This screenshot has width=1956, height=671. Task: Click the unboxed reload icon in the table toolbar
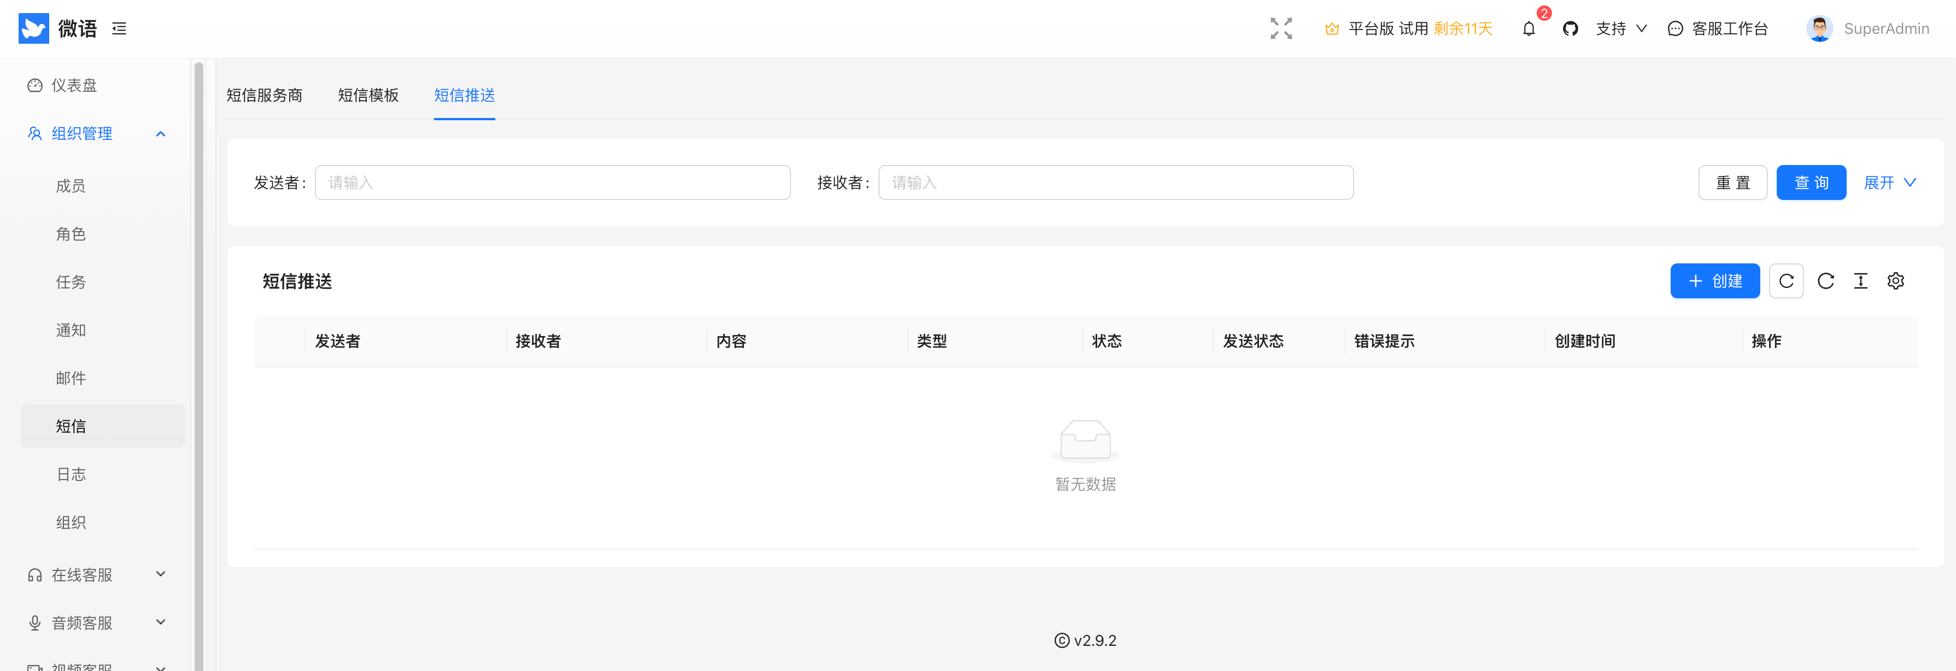(1825, 281)
